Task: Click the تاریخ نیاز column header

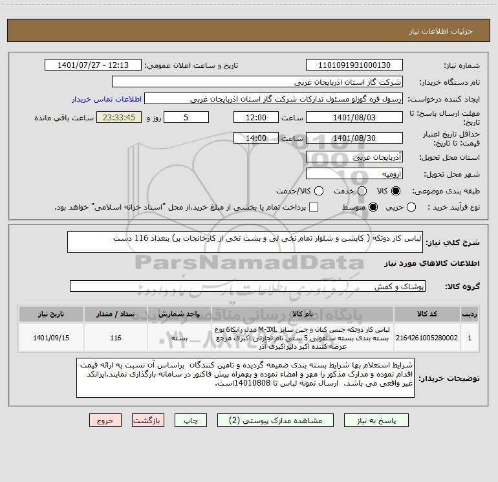Action: click(x=51, y=314)
